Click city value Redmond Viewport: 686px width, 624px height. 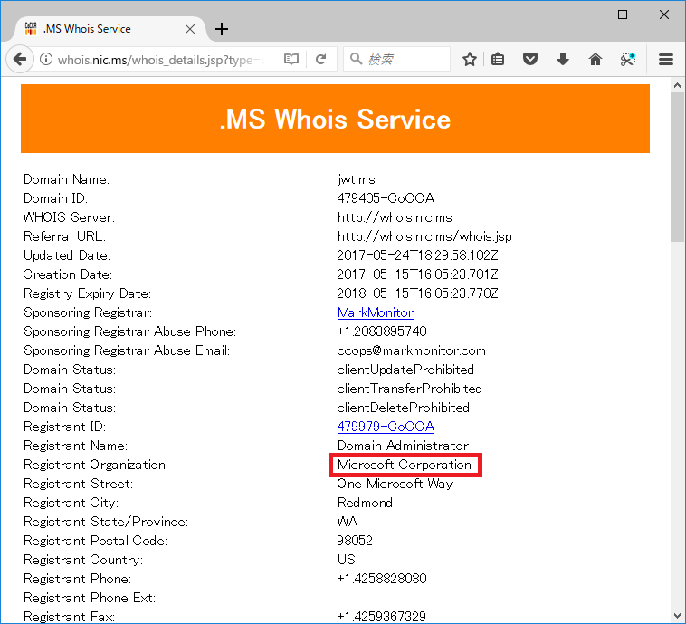pos(365,503)
